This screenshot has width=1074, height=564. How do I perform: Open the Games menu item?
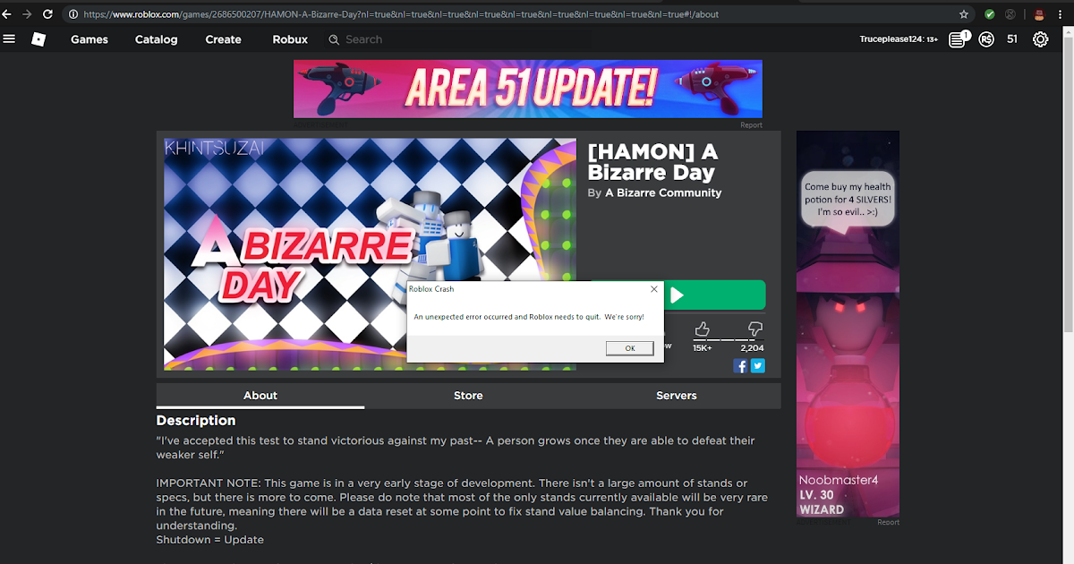click(x=89, y=39)
